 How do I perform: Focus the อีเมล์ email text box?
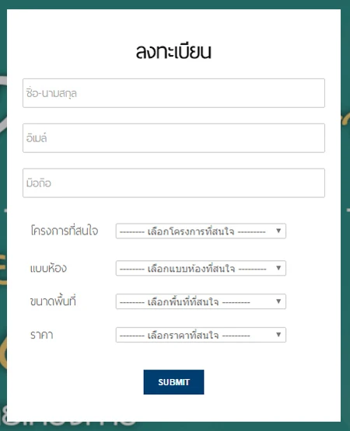173,138
